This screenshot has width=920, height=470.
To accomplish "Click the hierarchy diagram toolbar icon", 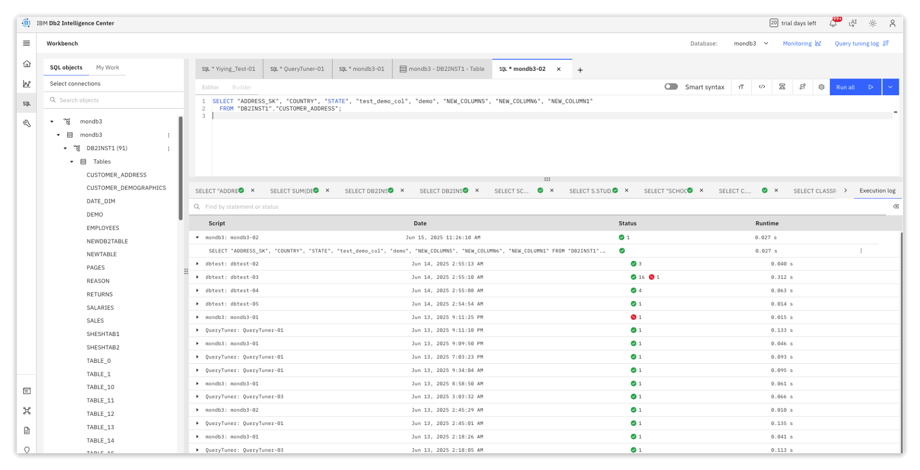I will click(x=782, y=87).
